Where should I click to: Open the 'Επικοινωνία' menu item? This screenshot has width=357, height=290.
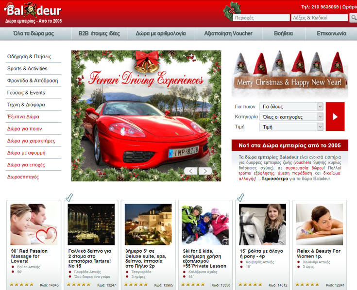[331, 33]
